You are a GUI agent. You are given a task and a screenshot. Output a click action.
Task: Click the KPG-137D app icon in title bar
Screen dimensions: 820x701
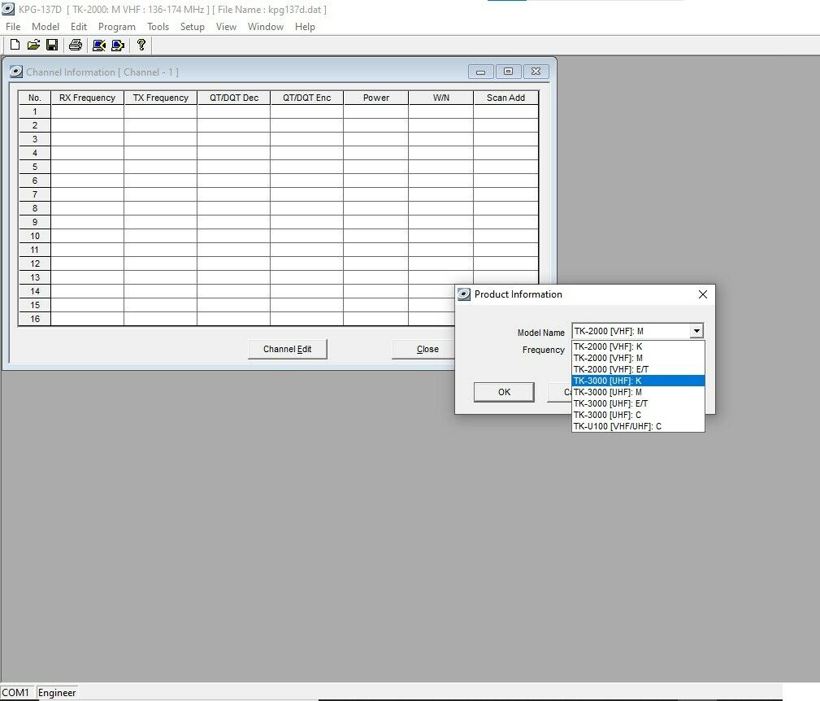(x=8, y=10)
